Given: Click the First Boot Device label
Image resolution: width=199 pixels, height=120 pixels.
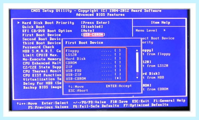Looking at the screenshot, I should point(41,35).
